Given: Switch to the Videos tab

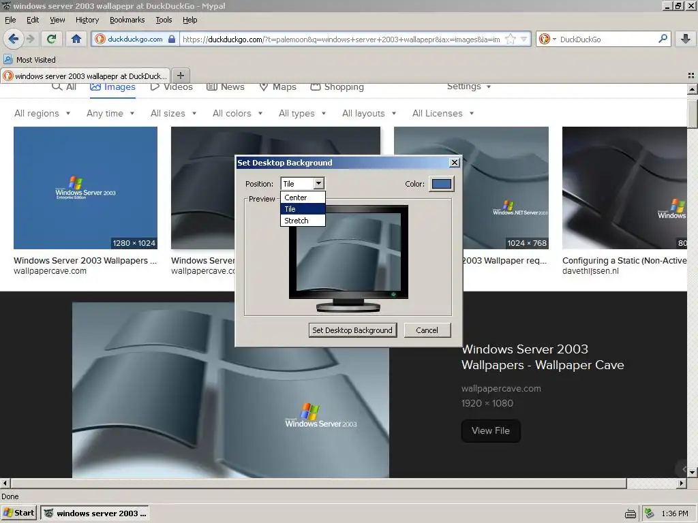Looking at the screenshot, I should [x=171, y=86].
